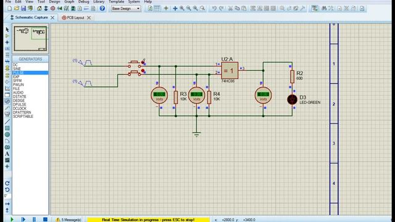
Task: Open the Help menu
Action: [148, 1]
